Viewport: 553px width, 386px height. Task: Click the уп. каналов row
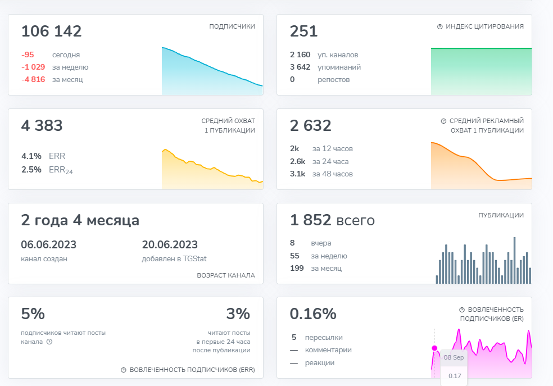[x=324, y=55]
